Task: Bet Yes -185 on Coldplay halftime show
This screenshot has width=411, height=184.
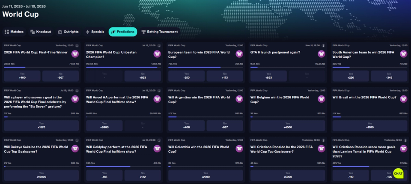Action: [104, 175]
